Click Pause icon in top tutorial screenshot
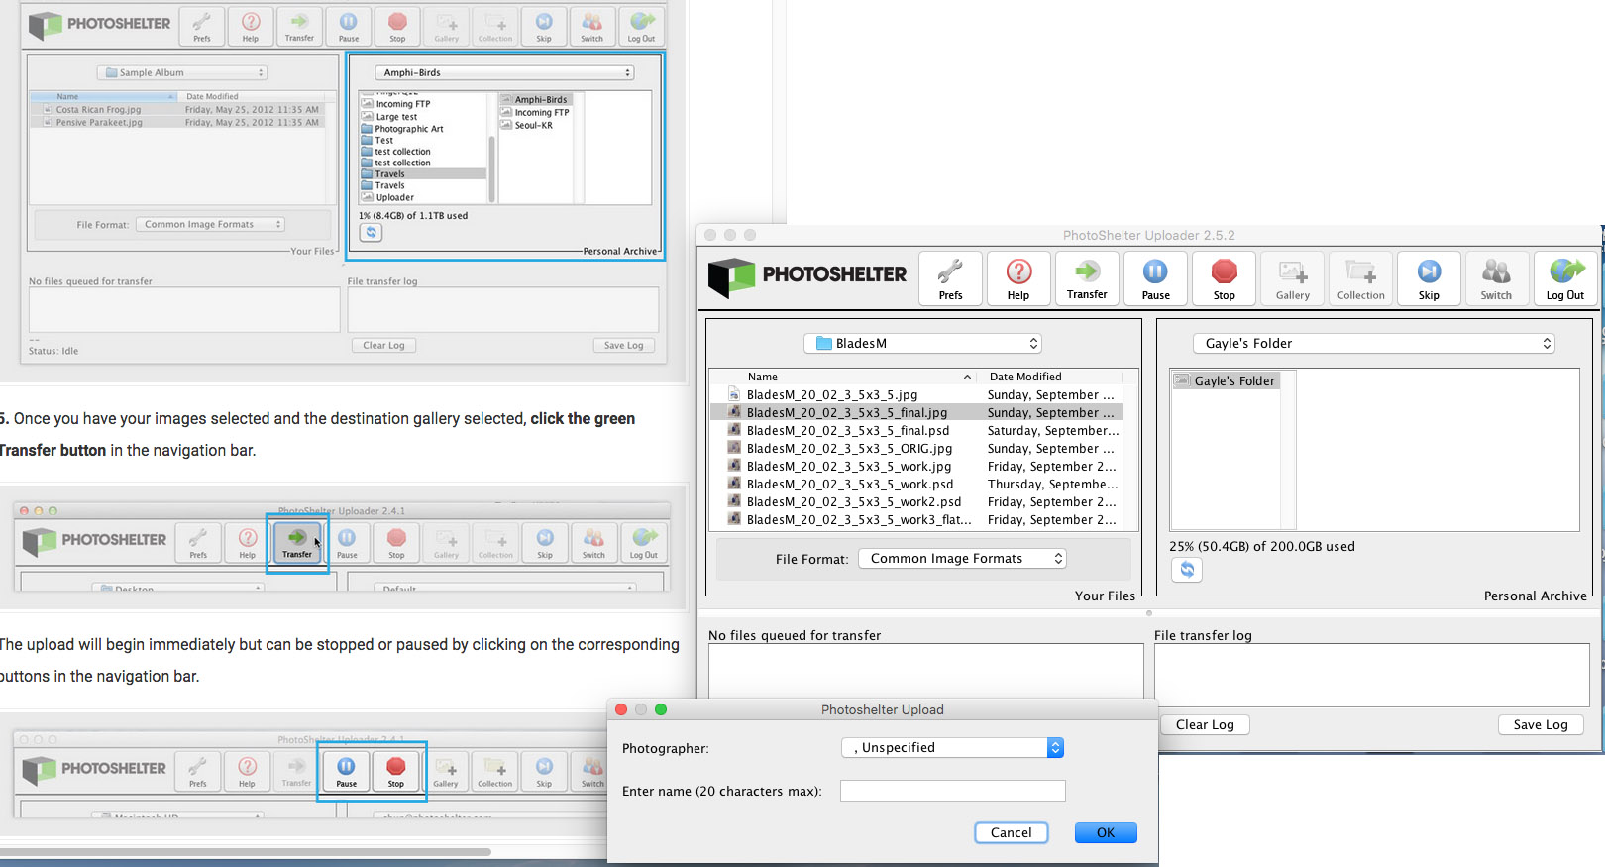The image size is (1605, 867). (349, 27)
